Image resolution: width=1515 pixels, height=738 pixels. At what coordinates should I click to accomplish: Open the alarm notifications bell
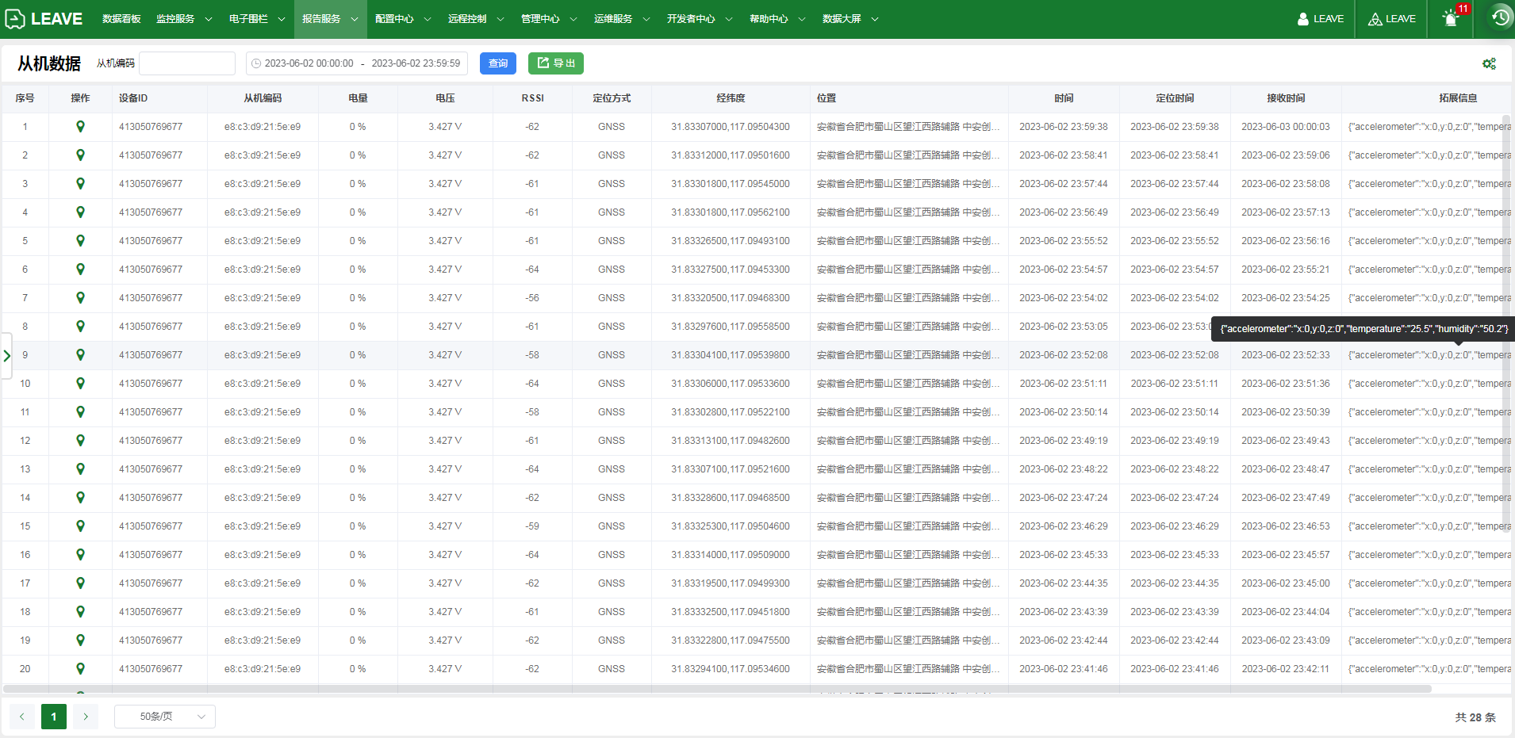1450,19
